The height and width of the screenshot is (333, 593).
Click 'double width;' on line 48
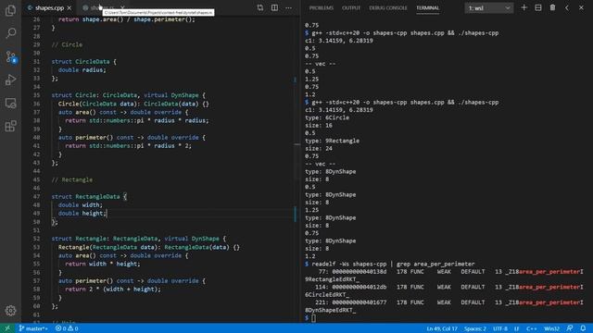(81, 205)
